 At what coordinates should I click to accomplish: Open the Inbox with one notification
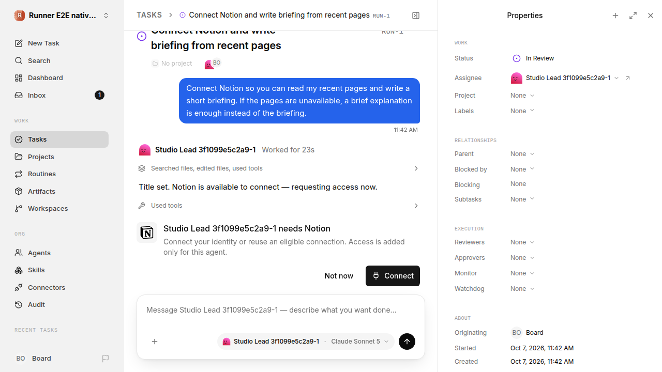59,95
